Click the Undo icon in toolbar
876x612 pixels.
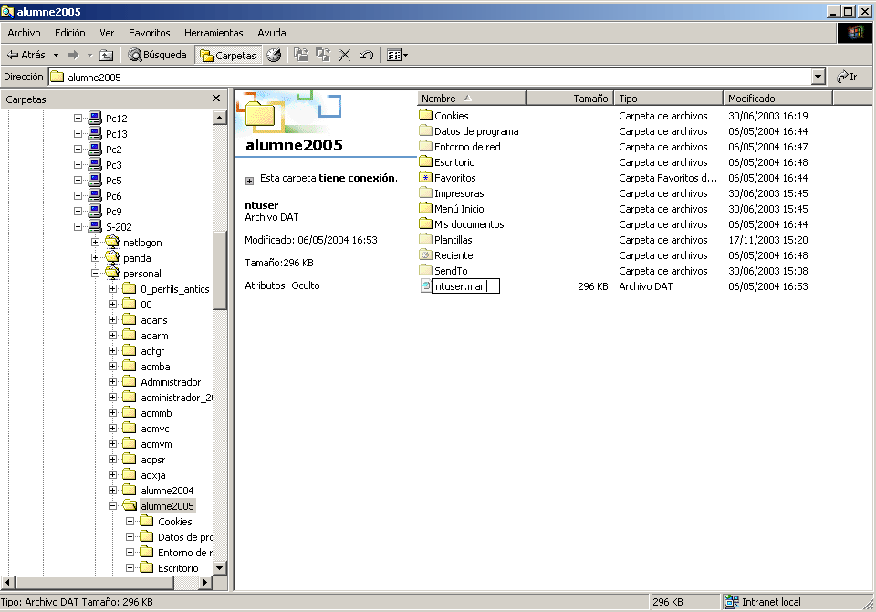(x=366, y=55)
